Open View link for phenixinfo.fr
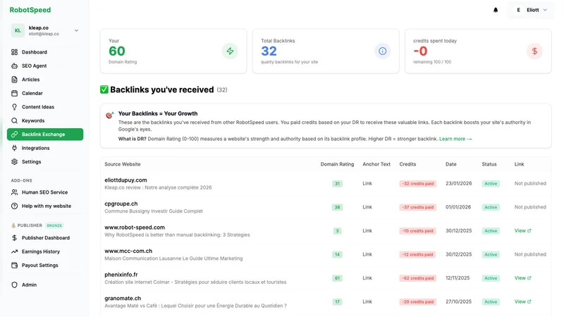The height and width of the screenshot is (317, 564). [522, 278]
